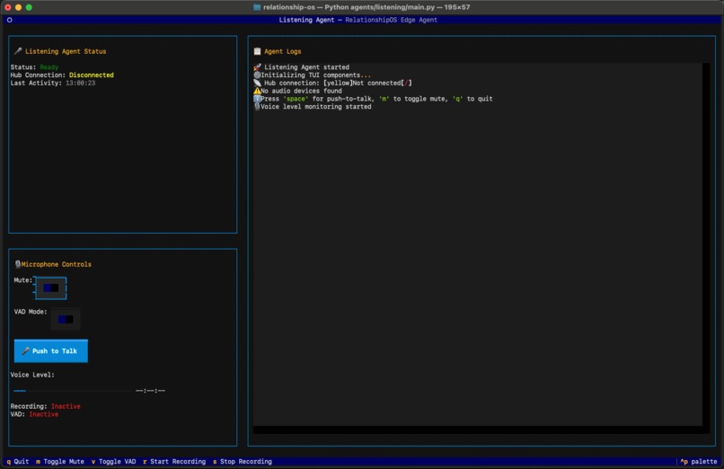Click the Voice Level '--:--:--' ETA text
Viewport: 724px width, 469px height.
click(x=151, y=391)
